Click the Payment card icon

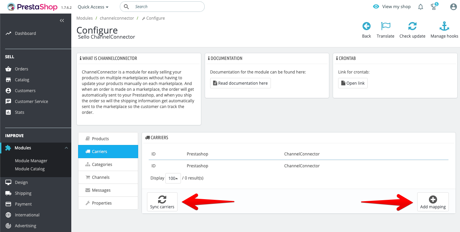pos(8,204)
